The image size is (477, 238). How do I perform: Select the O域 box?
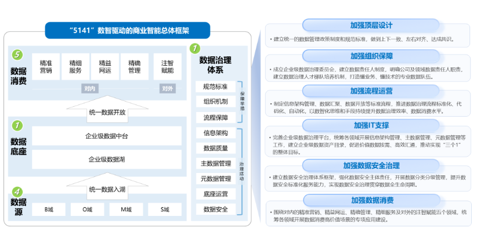point(87,210)
